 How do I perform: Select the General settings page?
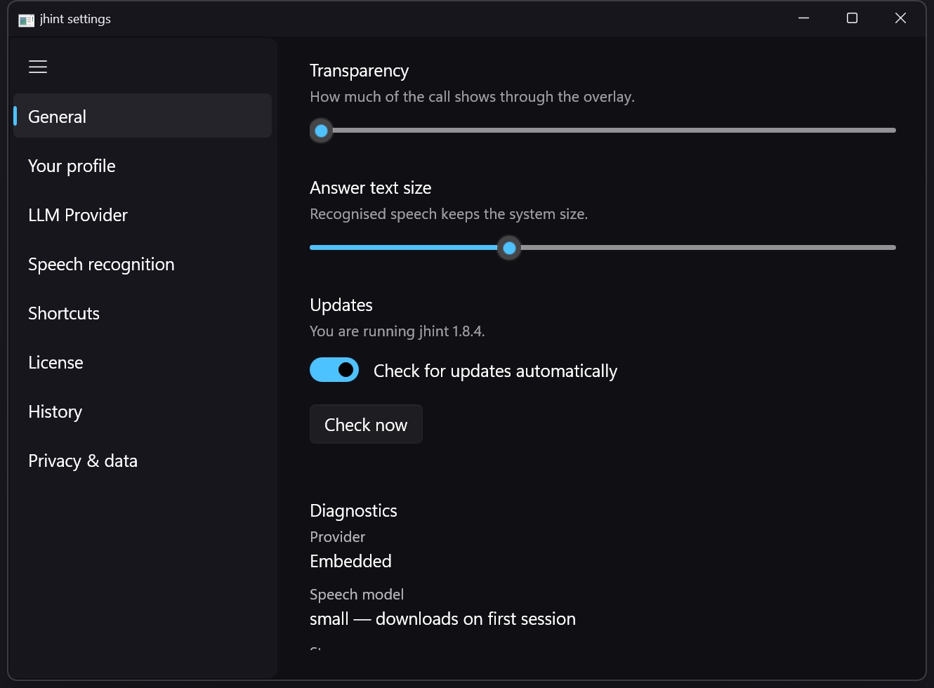coord(143,116)
